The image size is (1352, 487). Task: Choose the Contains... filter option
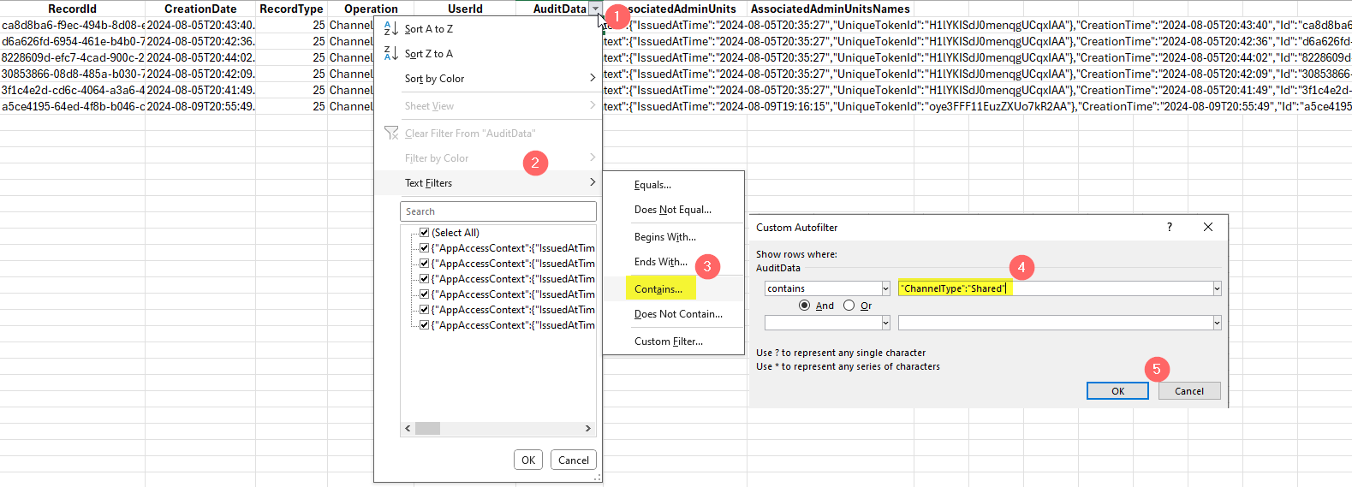658,289
